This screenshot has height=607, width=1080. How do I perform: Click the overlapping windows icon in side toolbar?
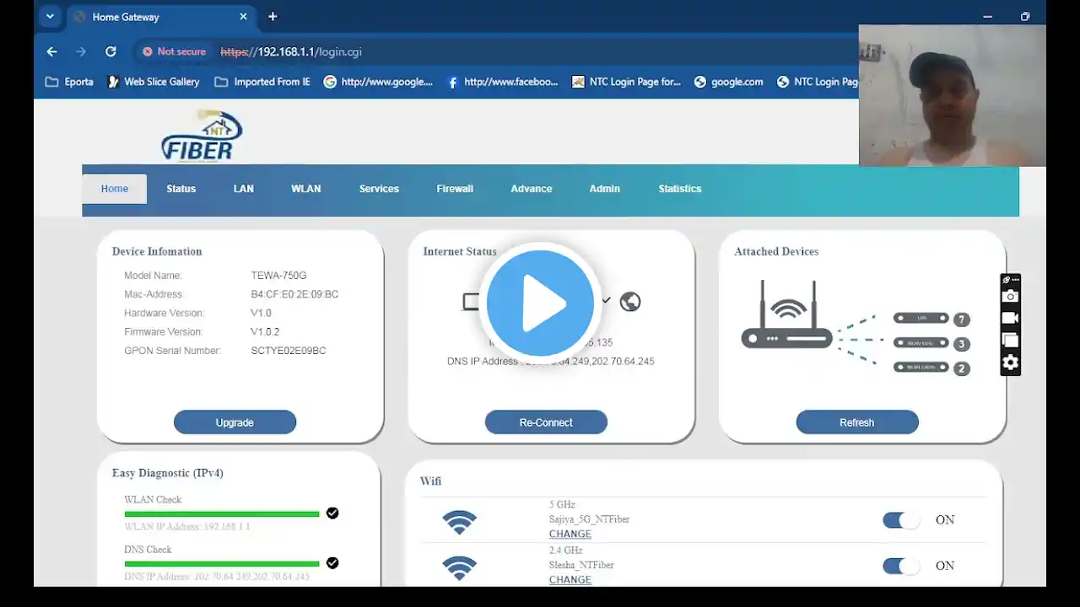coord(1010,341)
